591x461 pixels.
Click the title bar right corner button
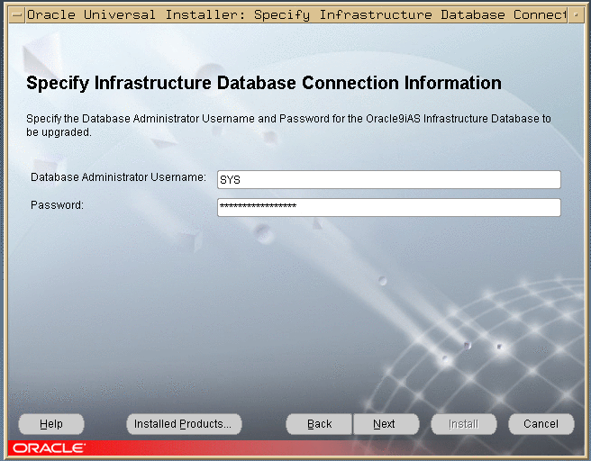point(576,15)
